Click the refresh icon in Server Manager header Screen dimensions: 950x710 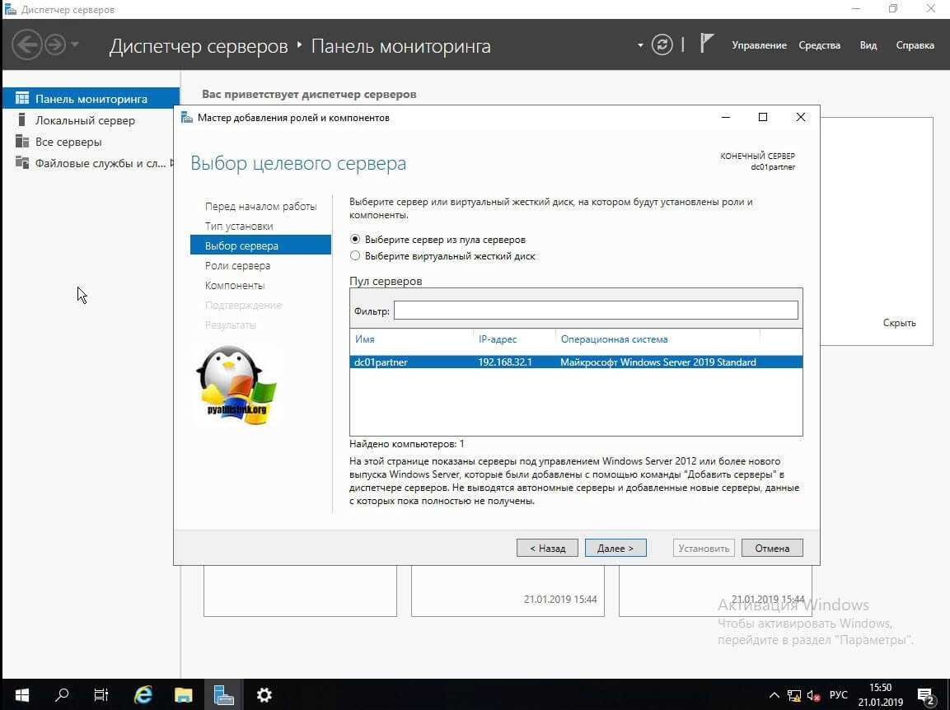point(662,44)
